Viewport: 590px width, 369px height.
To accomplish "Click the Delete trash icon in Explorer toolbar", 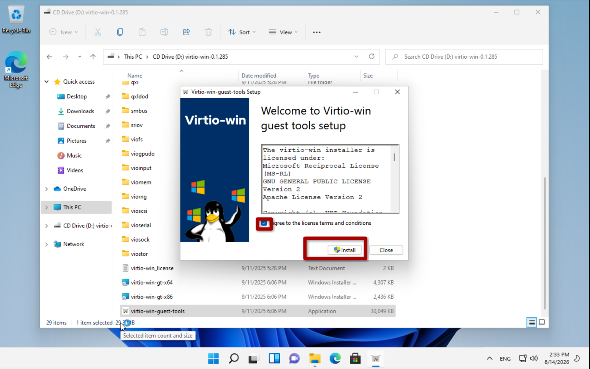I will pyautogui.click(x=208, y=32).
